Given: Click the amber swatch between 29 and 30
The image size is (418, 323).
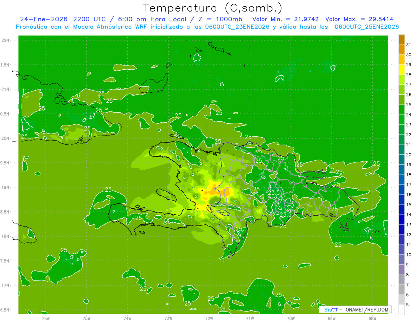Looking at the screenshot, I should 402,60.
